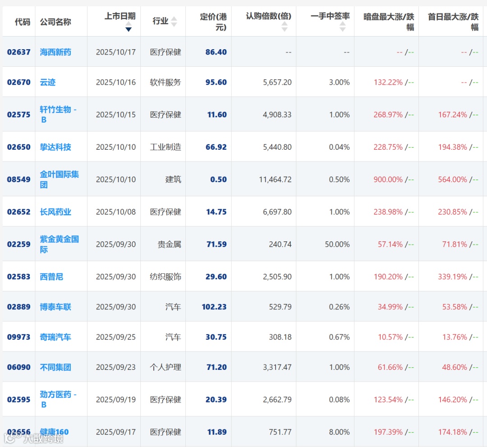Image resolution: width=487 pixels, height=447 pixels.
Task: Click stock code 02637
Action: point(18,52)
